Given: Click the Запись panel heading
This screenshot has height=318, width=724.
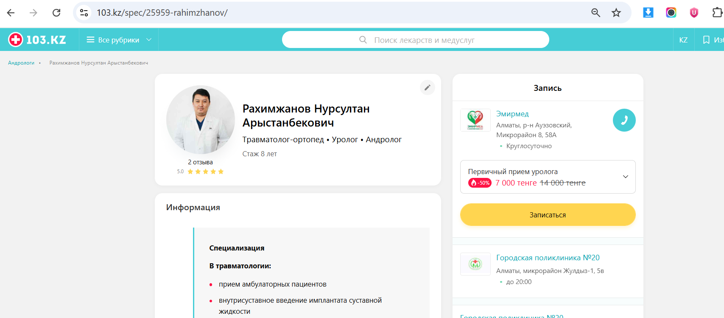Looking at the screenshot, I should click(x=548, y=88).
